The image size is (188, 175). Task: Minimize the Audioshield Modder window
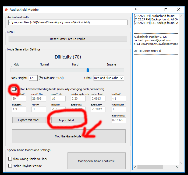154,10
